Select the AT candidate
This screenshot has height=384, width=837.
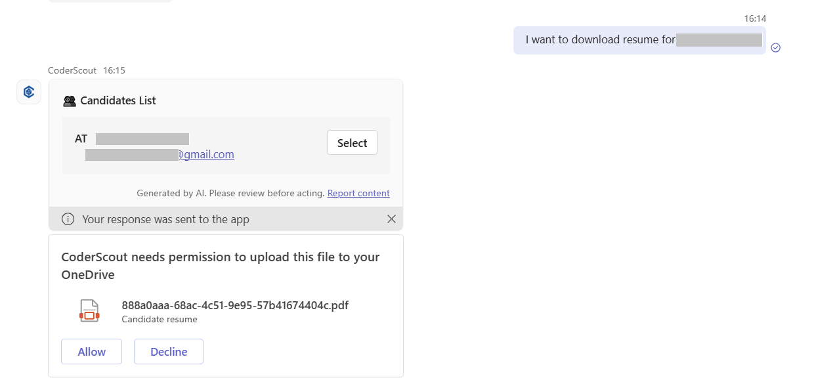tap(352, 142)
